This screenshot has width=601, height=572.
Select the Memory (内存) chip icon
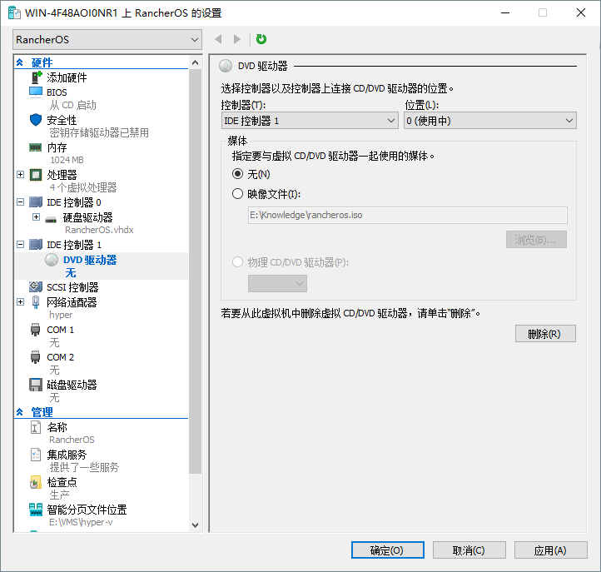tap(36, 147)
